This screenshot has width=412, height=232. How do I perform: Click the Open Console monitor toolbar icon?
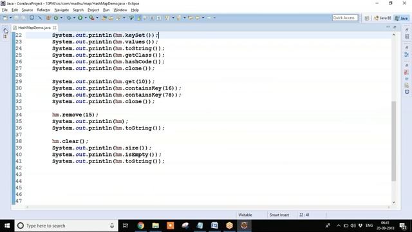[x=32, y=18]
